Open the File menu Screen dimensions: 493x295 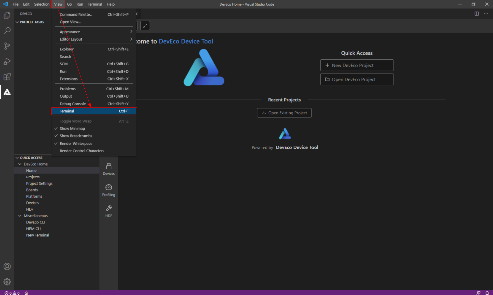click(x=15, y=4)
